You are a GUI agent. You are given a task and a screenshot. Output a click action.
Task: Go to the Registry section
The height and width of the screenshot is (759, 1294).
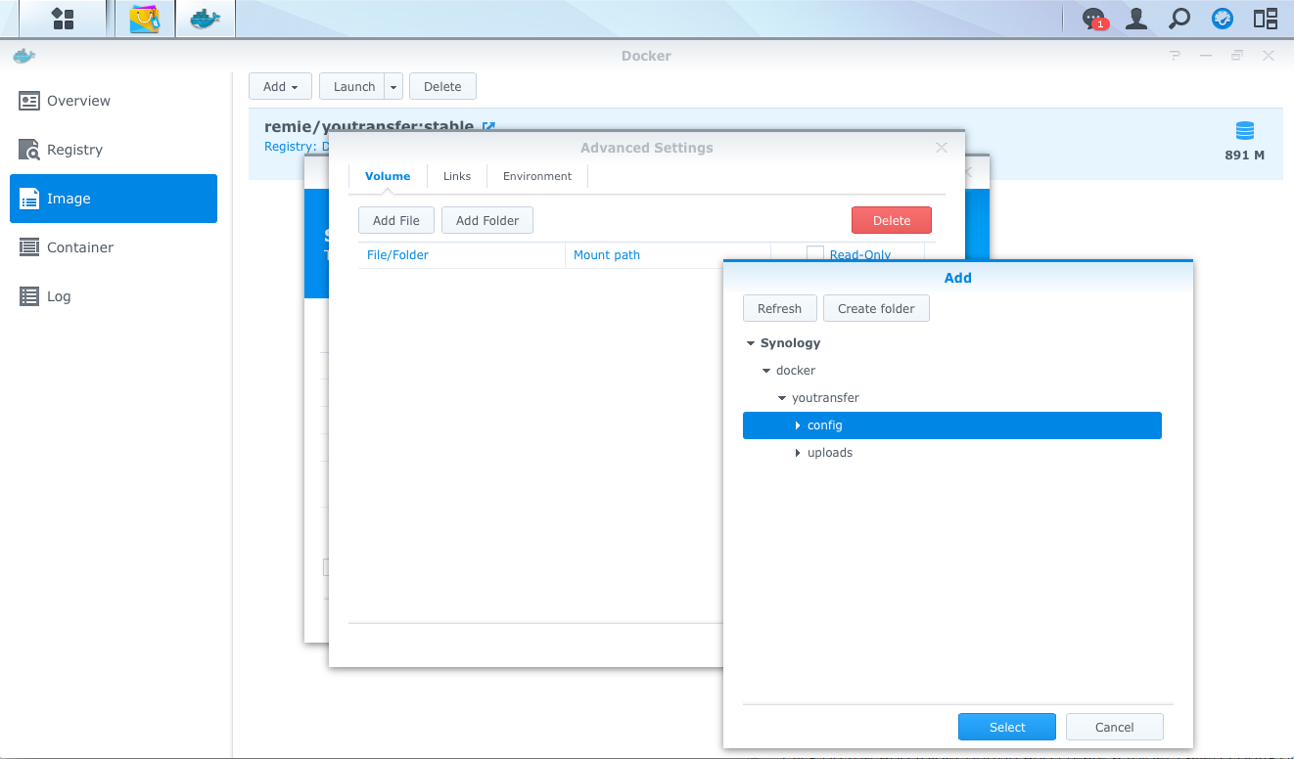click(114, 150)
